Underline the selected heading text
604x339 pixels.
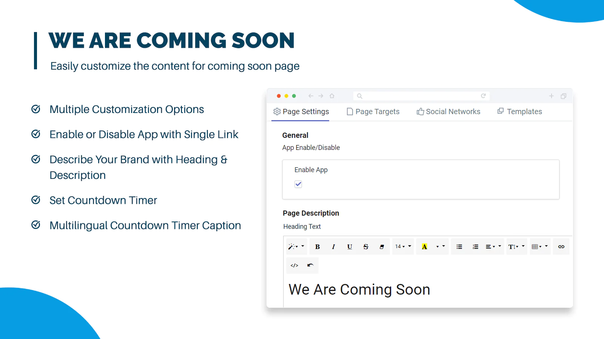pyautogui.click(x=350, y=247)
